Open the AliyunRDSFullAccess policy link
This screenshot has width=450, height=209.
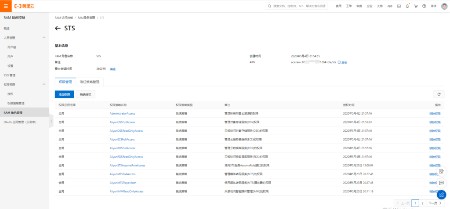pos(122,148)
